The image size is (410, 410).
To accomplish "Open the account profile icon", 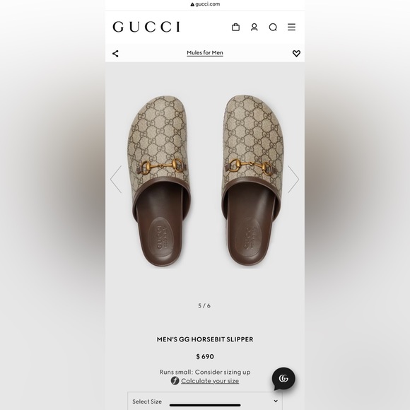I will point(254,27).
